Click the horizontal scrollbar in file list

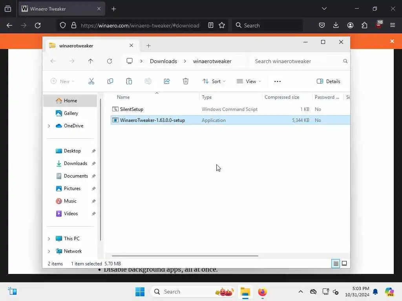(185, 256)
